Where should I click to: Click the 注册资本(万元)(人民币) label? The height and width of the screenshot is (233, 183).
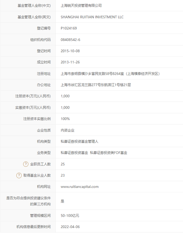pos(33,96)
